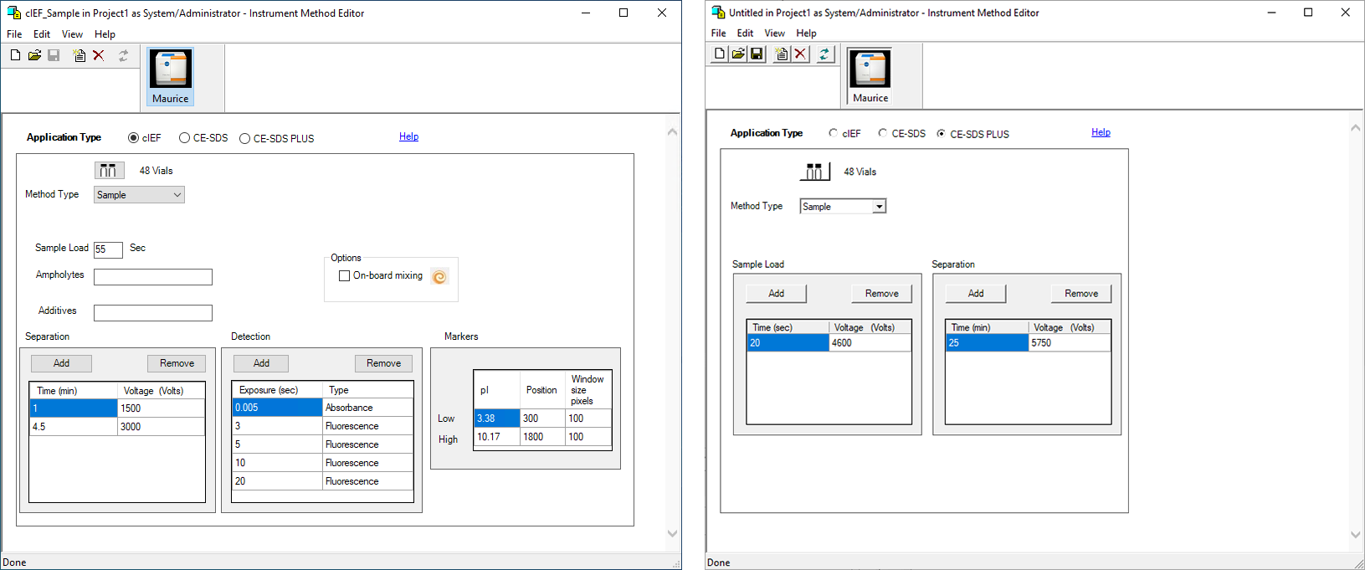Click Add button under Sample Load in Untitled

click(777, 294)
